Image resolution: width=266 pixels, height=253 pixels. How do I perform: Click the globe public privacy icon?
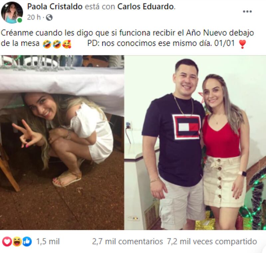[x=49, y=18]
